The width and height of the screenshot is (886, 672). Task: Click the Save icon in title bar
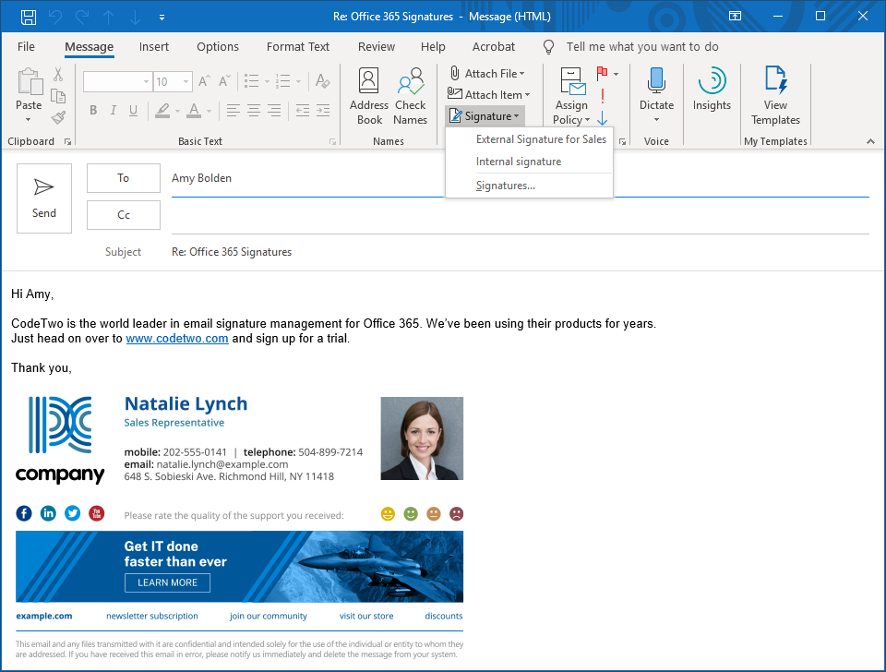click(29, 17)
